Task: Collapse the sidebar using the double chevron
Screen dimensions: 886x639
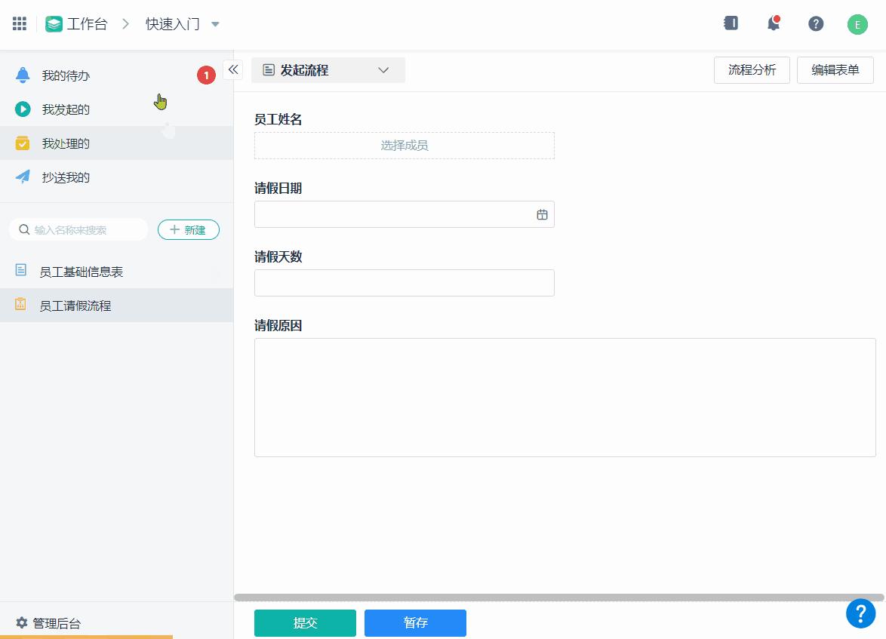Action: point(233,69)
